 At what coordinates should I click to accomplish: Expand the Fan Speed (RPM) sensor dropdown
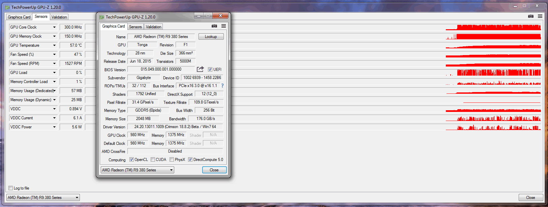click(x=54, y=64)
